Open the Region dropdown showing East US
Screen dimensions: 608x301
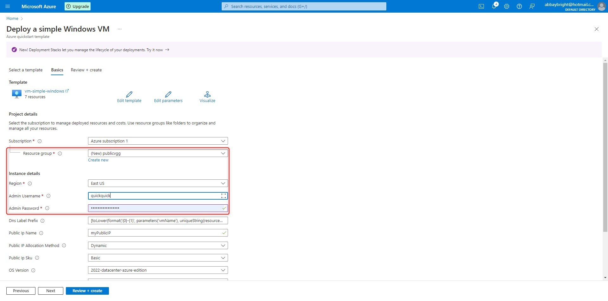point(158,183)
